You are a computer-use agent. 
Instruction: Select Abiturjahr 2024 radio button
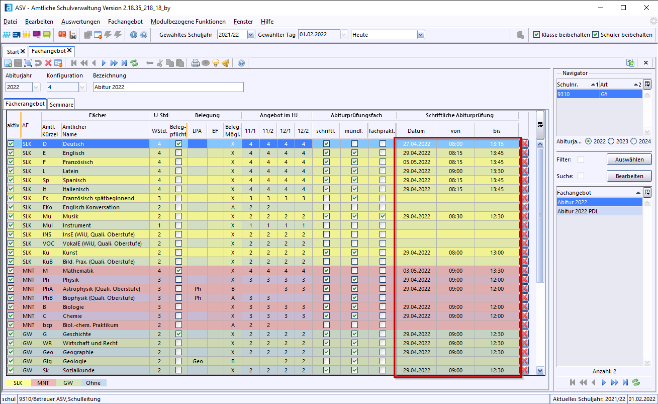(634, 141)
